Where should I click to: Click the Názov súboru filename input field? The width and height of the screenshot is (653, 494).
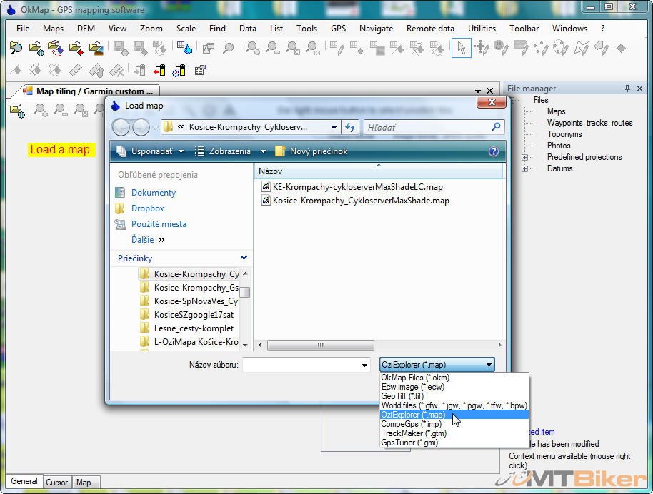tap(301, 365)
